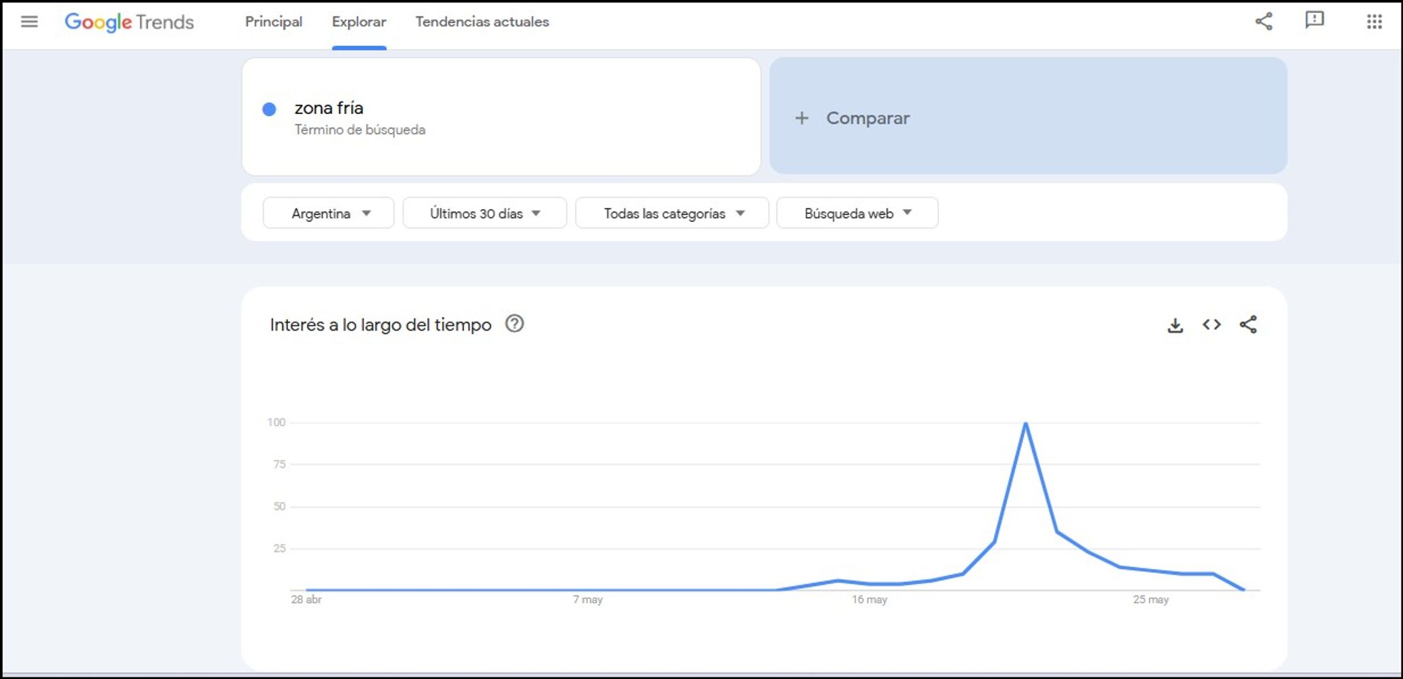This screenshot has height=679, width=1403.
Task: Click the peak point of the trend line
Action: pyautogui.click(x=1025, y=423)
